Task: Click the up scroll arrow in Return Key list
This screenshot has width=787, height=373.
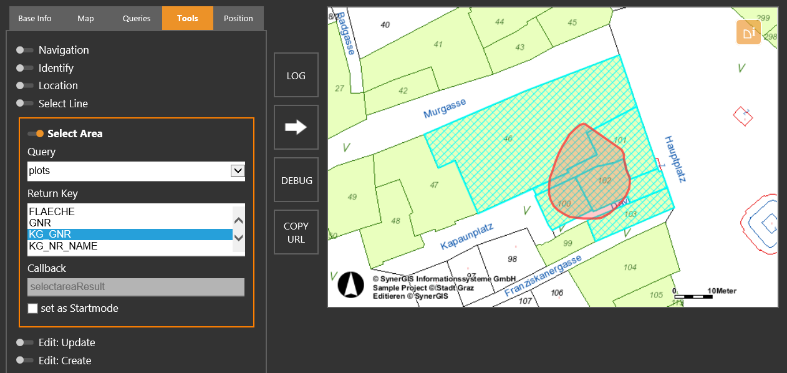Action: click(238, 220)
